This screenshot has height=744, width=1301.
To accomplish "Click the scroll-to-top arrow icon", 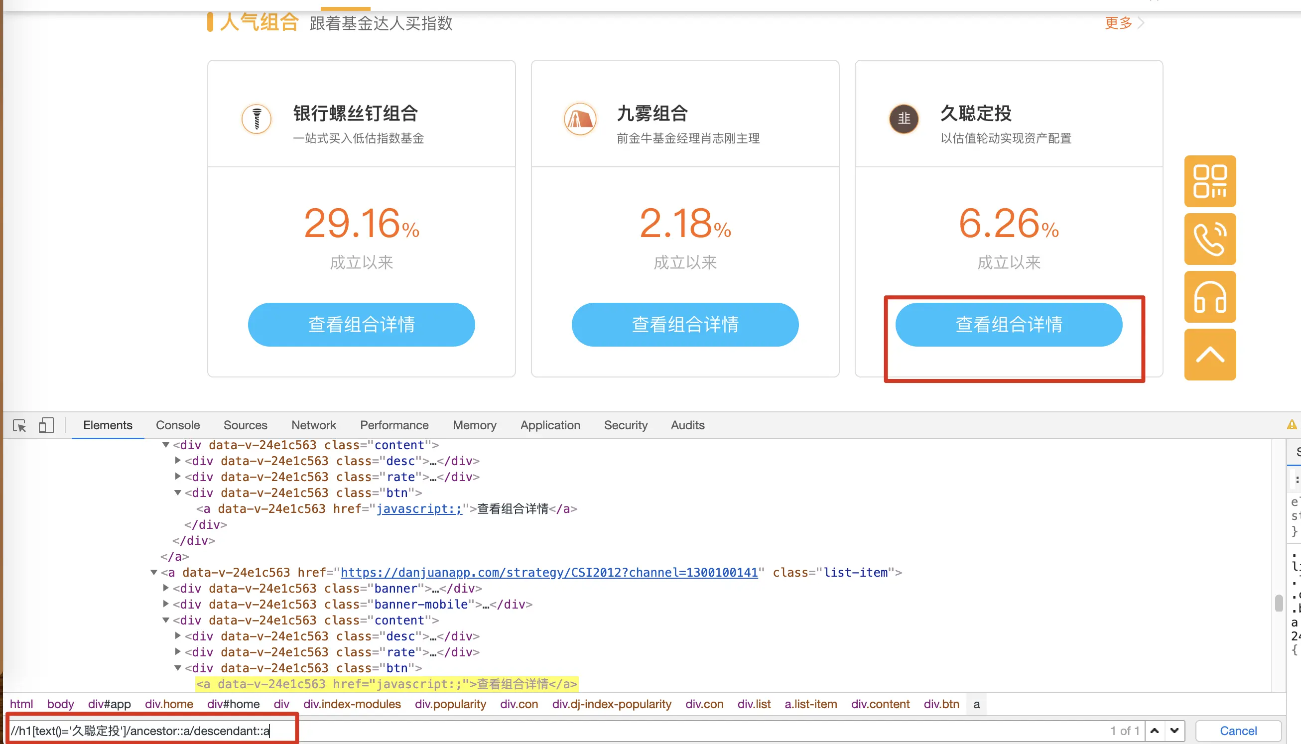I will (x=1209, y=355).
